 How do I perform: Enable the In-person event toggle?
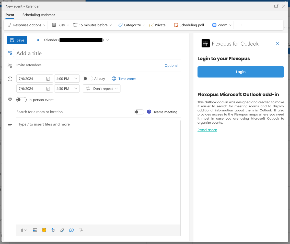21,100
